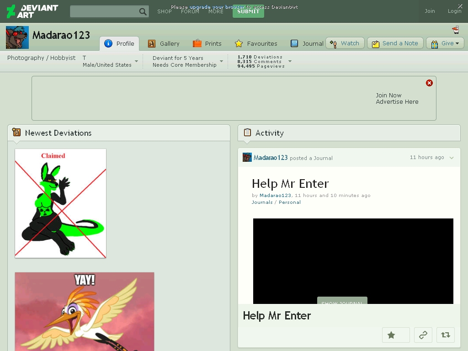Click the Send a Note button

tap(395, 43)
